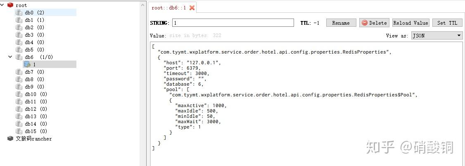Screen dimensions: 465x166
Task: Select db1 (1) in the tree
Action: pos(34,20)
